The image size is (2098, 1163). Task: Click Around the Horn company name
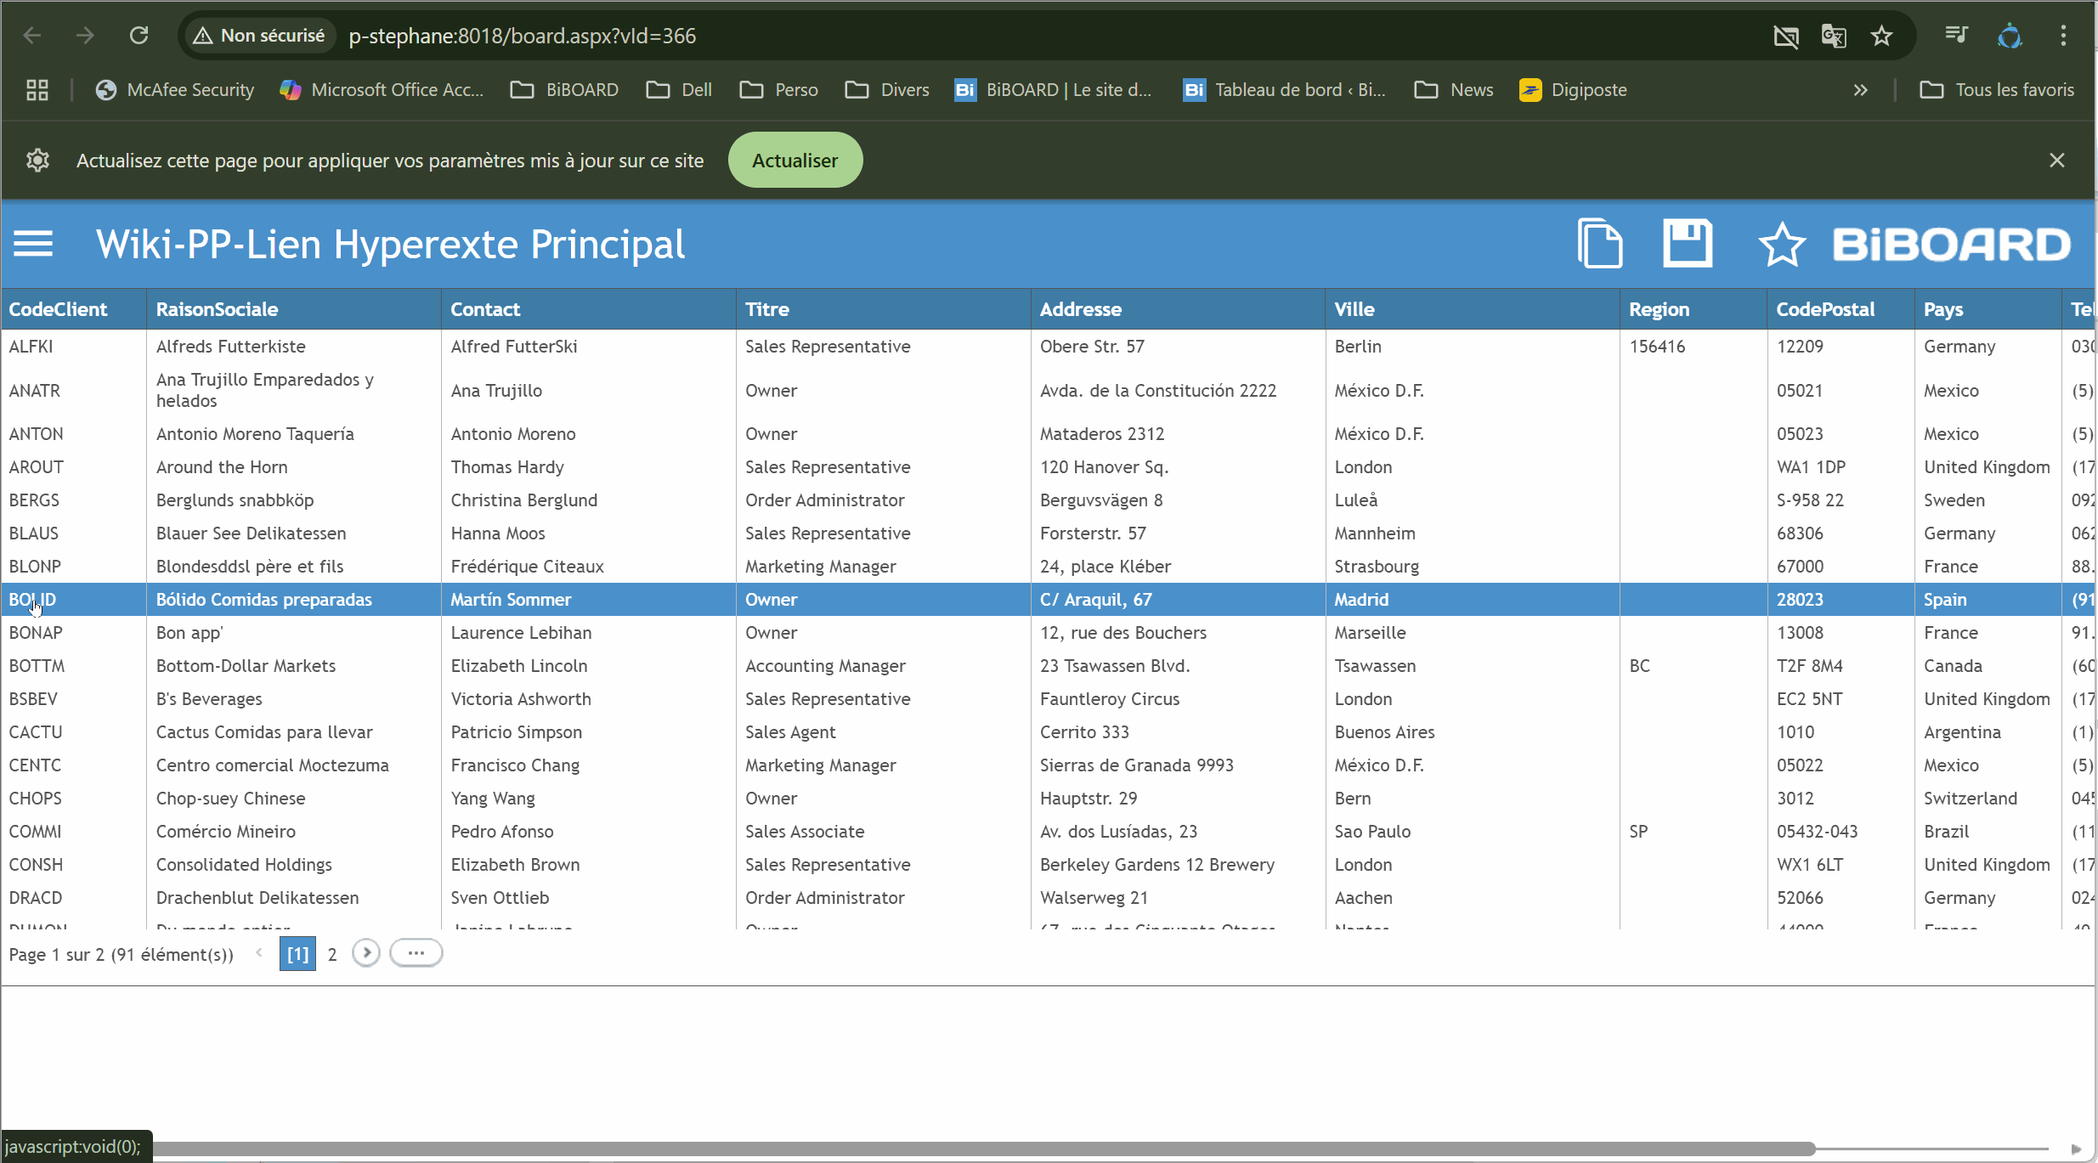pos(222,467)
